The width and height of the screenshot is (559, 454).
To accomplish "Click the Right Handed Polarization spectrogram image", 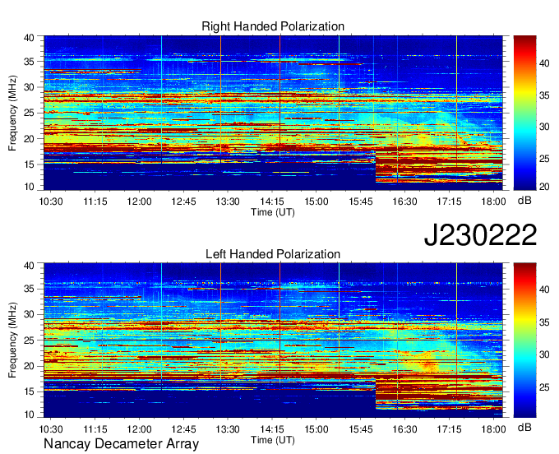I will click(x=273, y=113).
